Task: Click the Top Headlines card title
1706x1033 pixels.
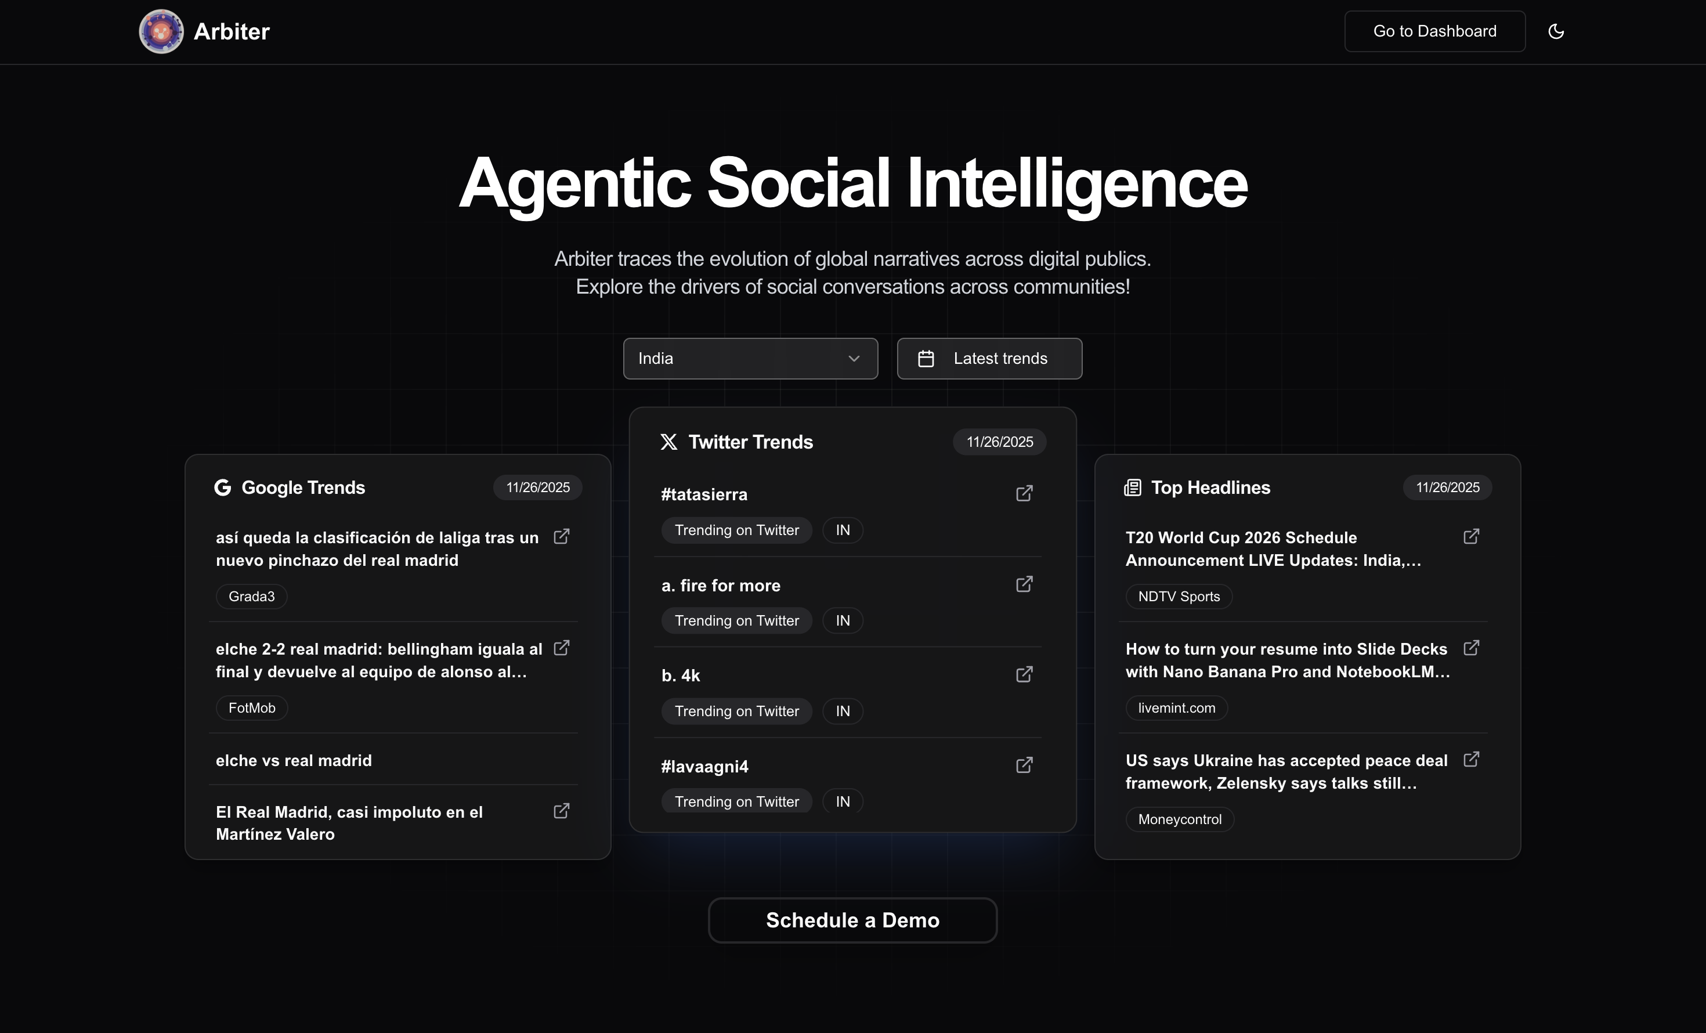Action: click(1210, 487)
